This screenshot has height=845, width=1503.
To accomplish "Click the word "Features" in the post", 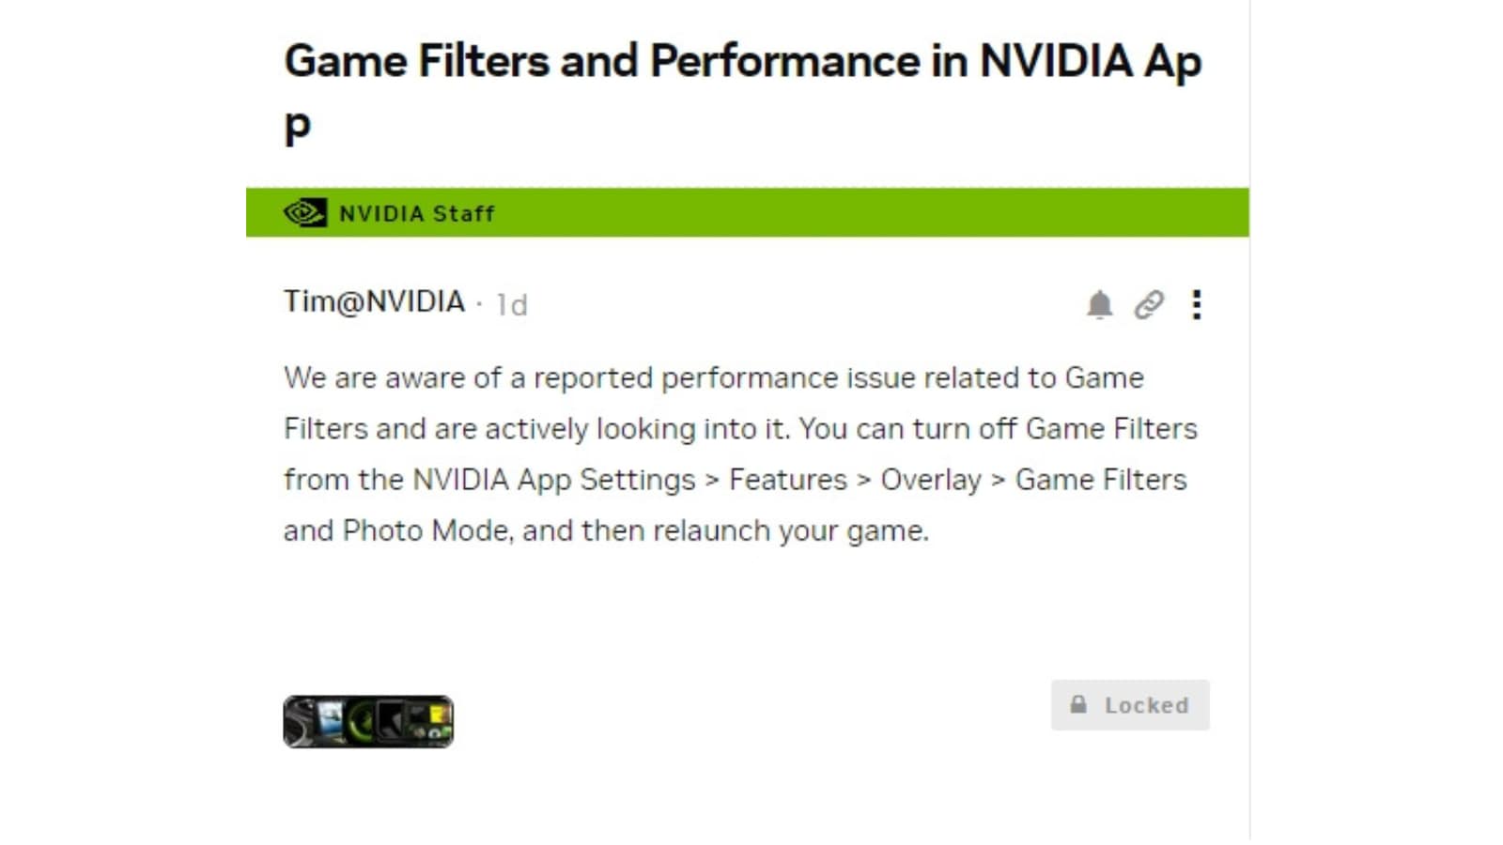I will coord(788,480).
